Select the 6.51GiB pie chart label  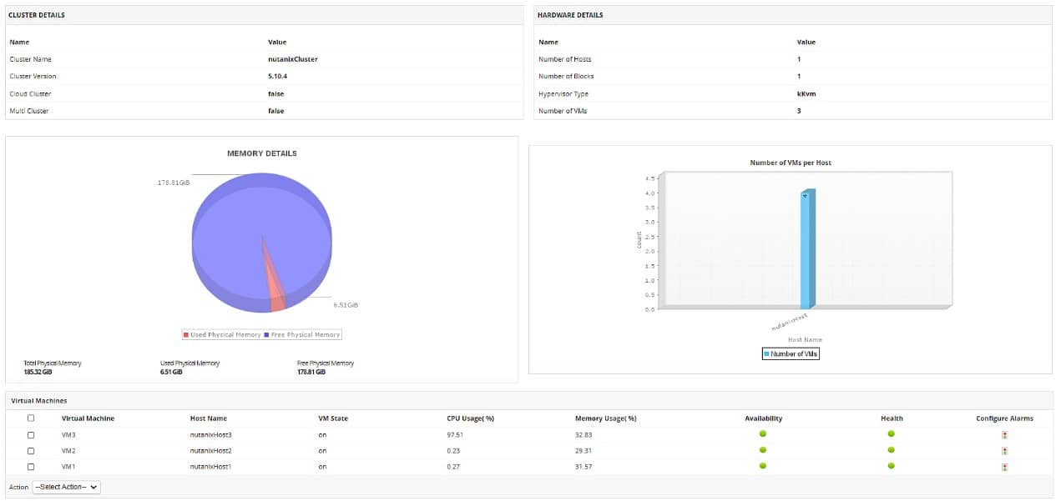click(x=345, y=305)
